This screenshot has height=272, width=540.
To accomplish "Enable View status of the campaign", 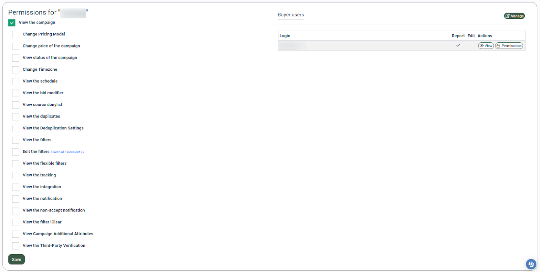I will [x=16, y=58].
